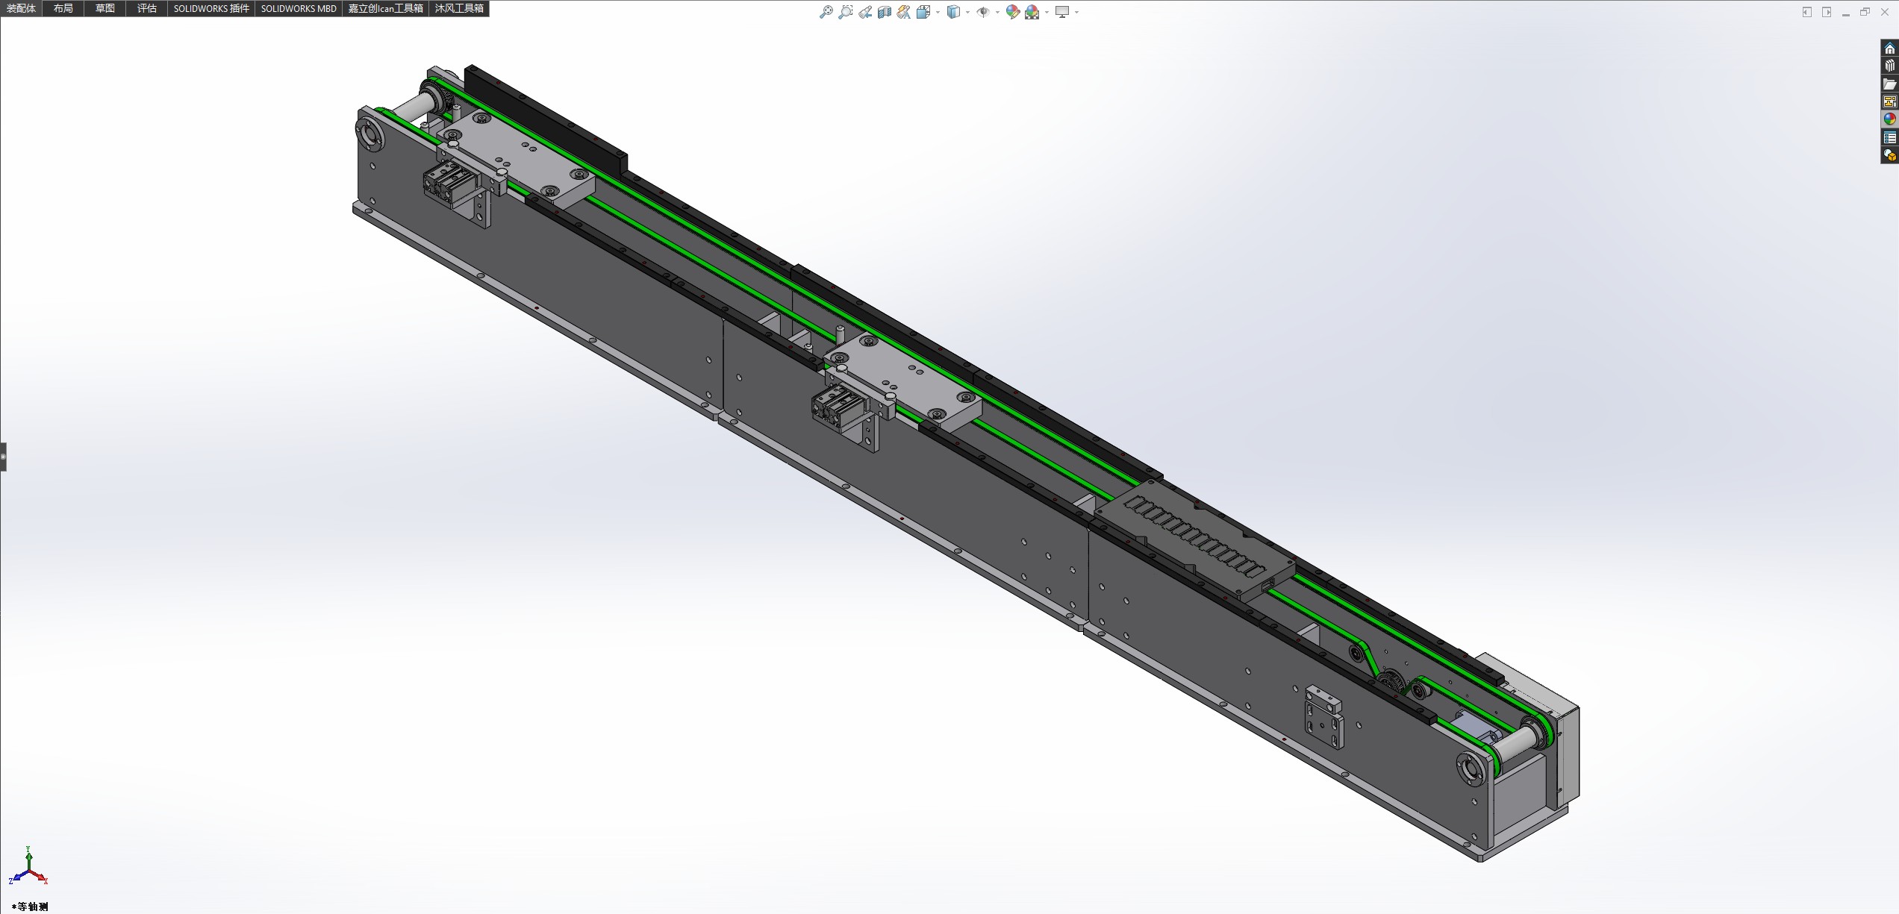The height and width of the screenshot is (914, 1899).
Task: Open the 沐风工具箱 tab
Action: [459, 8]
